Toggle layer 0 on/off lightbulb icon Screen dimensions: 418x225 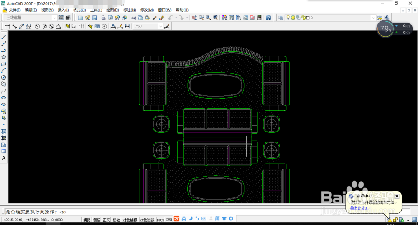coord(288,18)
